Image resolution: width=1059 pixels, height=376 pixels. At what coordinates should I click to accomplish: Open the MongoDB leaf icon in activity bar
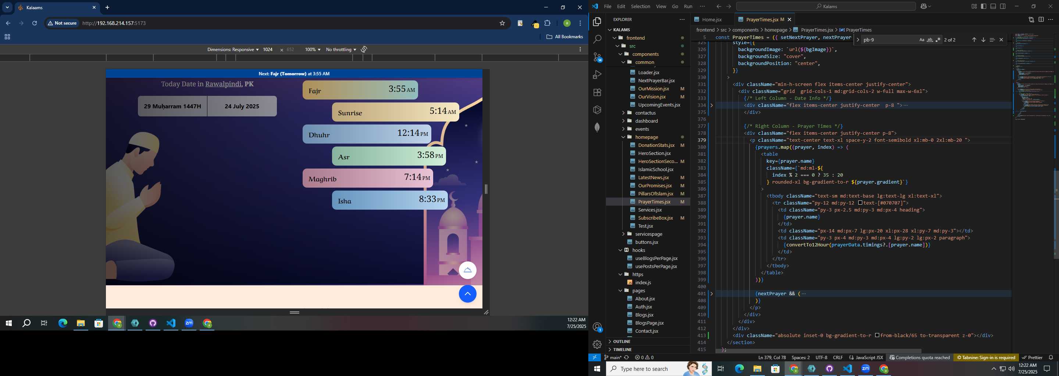597,128
